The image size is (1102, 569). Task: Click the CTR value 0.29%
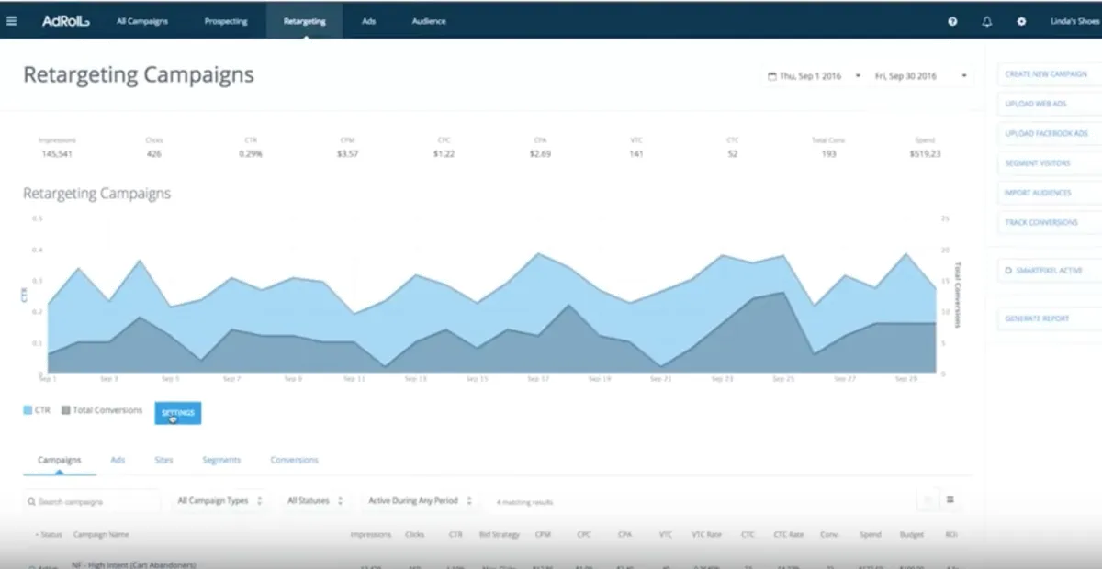[x=251, y=153]
